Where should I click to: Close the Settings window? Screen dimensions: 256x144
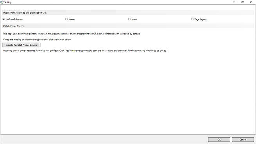[251, 2]
